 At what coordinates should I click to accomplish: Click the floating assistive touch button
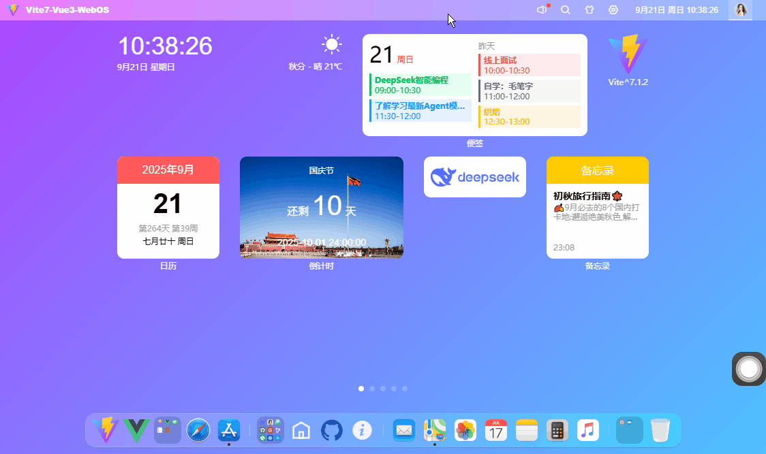(748, 369)
